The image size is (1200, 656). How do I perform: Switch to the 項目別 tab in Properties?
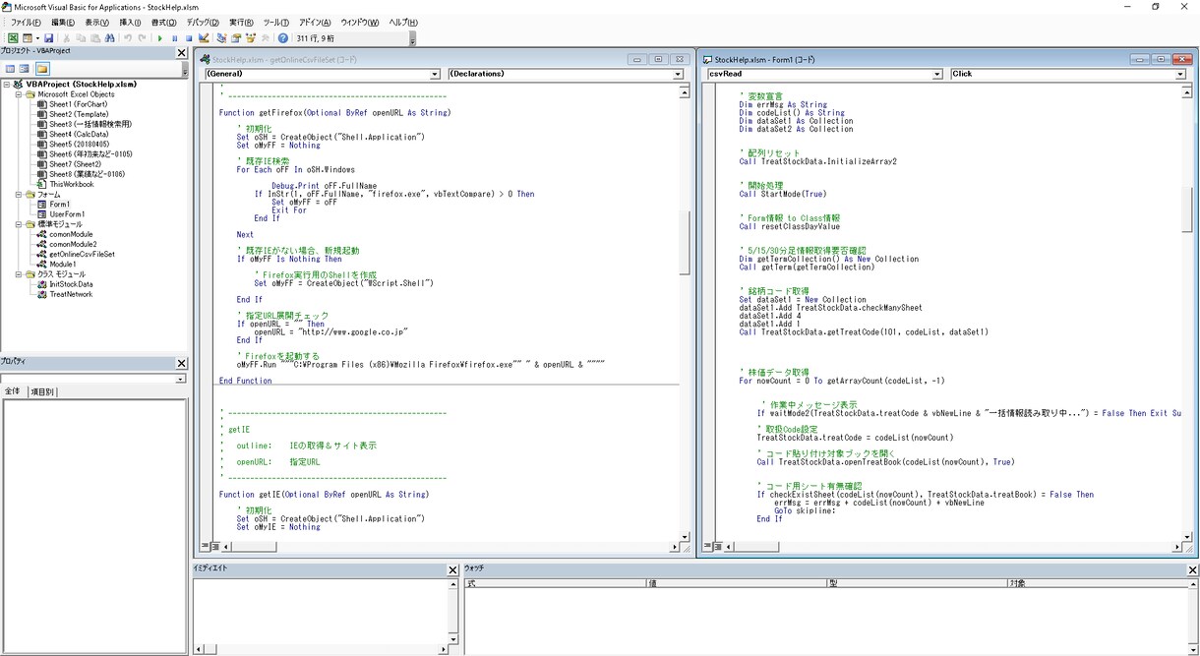coord(42,392)
